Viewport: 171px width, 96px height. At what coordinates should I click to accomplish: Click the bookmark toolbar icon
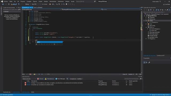[67, 4]
